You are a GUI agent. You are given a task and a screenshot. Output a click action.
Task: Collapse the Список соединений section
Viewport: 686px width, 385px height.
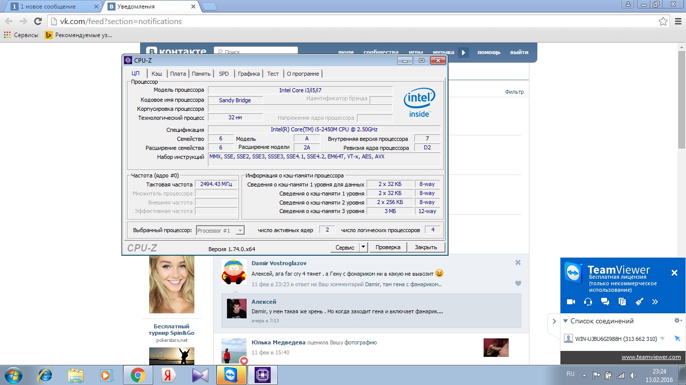[x=565, y=321]
